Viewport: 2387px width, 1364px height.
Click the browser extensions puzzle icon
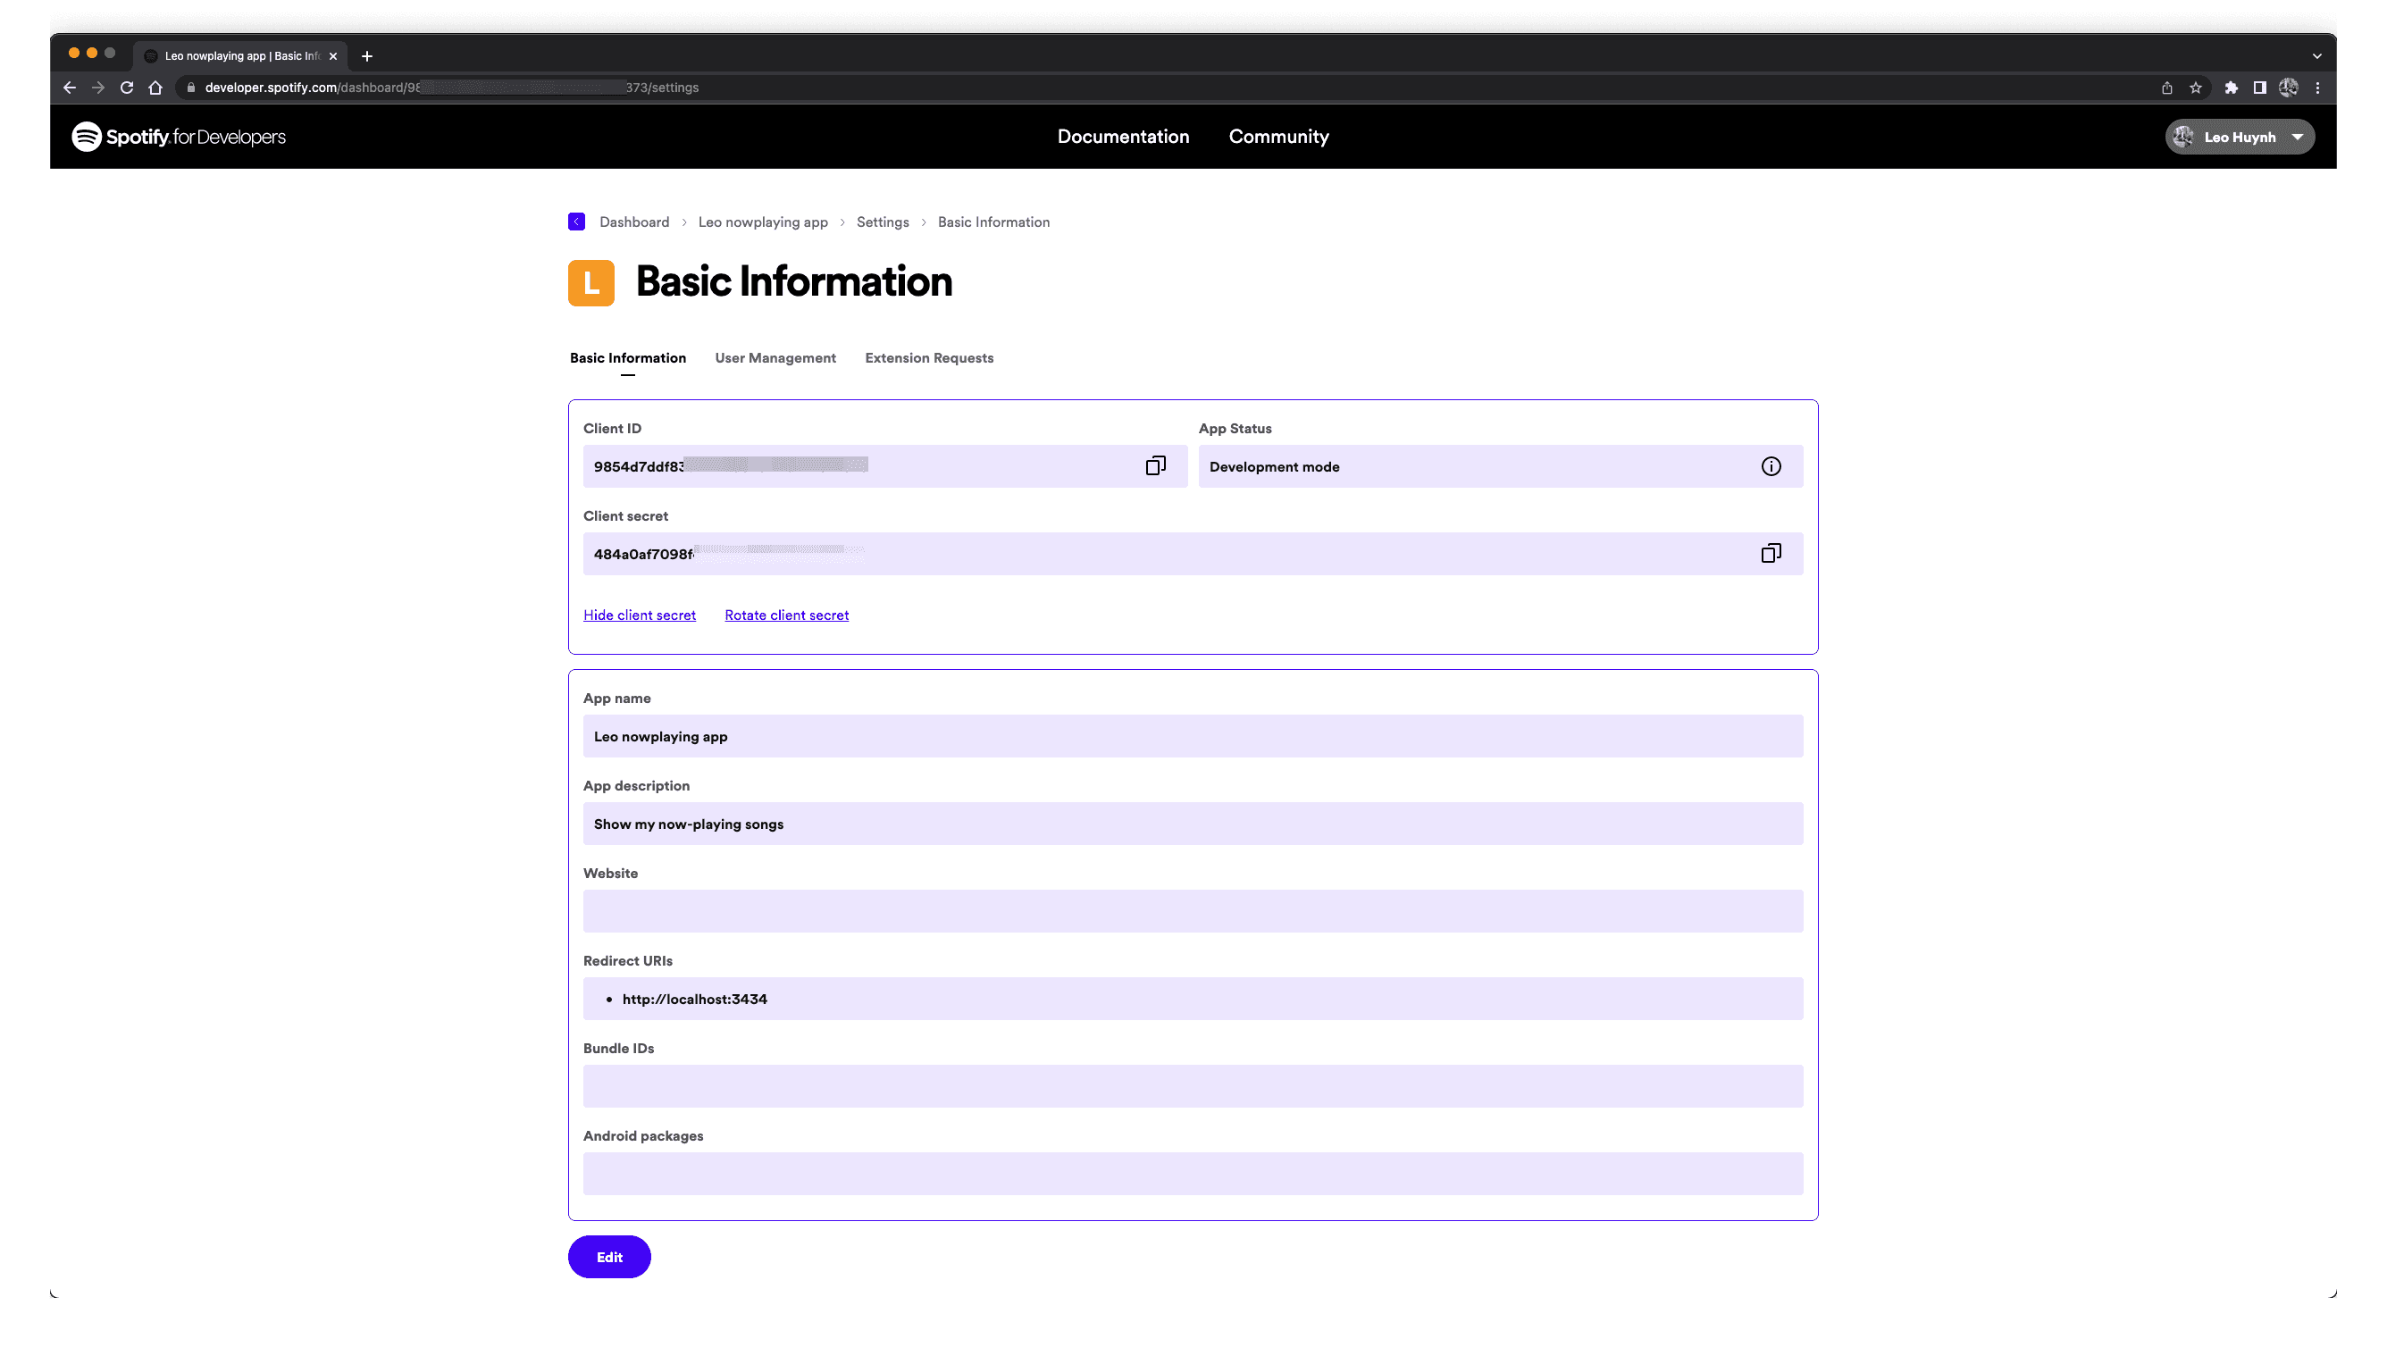click(2231, 88)
